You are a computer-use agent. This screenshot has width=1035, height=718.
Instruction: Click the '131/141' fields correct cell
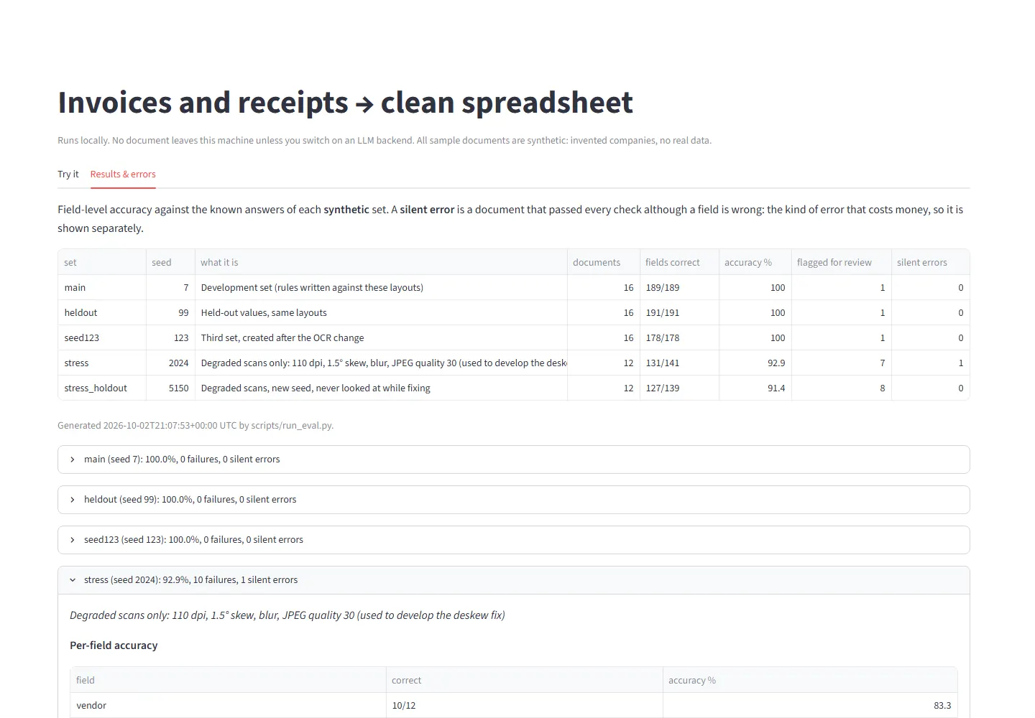pyautogui.click(x=679, y=363)
